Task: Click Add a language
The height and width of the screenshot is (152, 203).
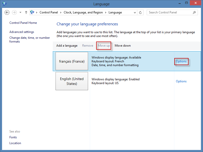Action: [67, 46]
